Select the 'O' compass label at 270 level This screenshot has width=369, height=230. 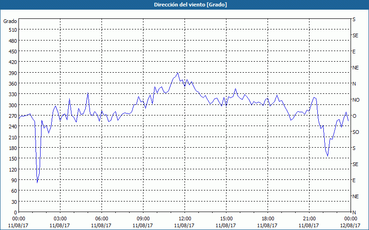coord(354,116)
